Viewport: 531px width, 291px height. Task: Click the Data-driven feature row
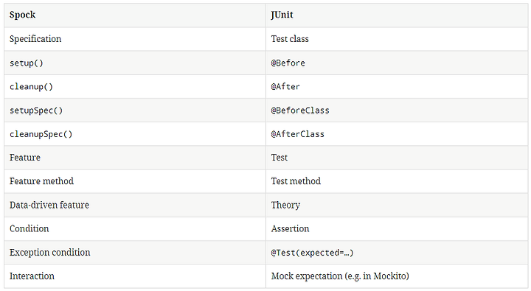(265, 205)
